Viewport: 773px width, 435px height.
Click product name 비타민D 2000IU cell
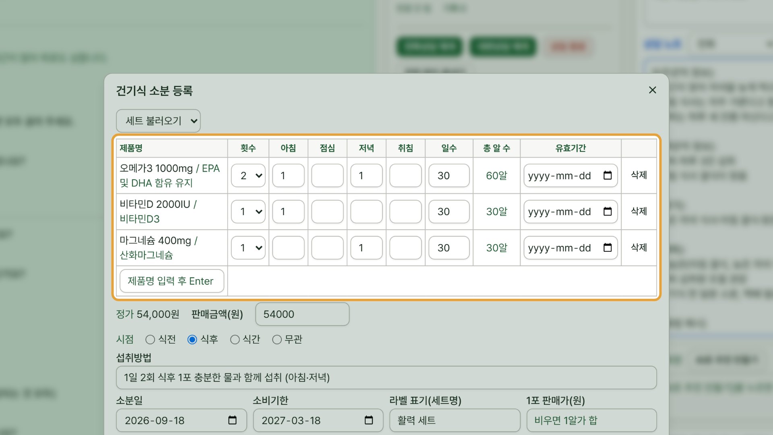172,211
